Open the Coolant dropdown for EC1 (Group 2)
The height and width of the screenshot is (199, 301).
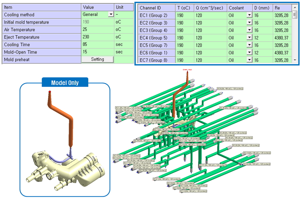[249, 15]
